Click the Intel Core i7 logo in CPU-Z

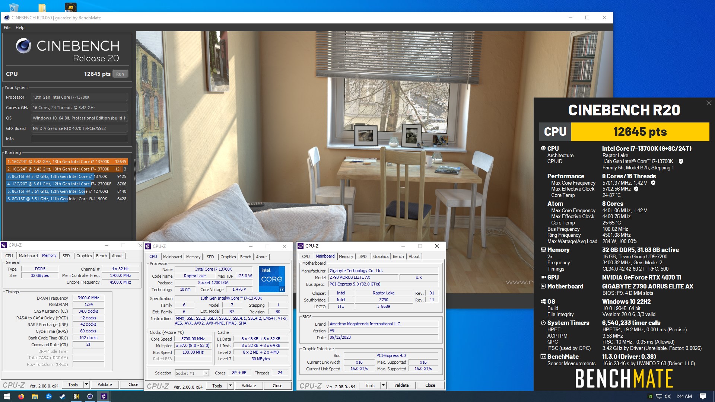pyautogui.click(x=272, y=279)
